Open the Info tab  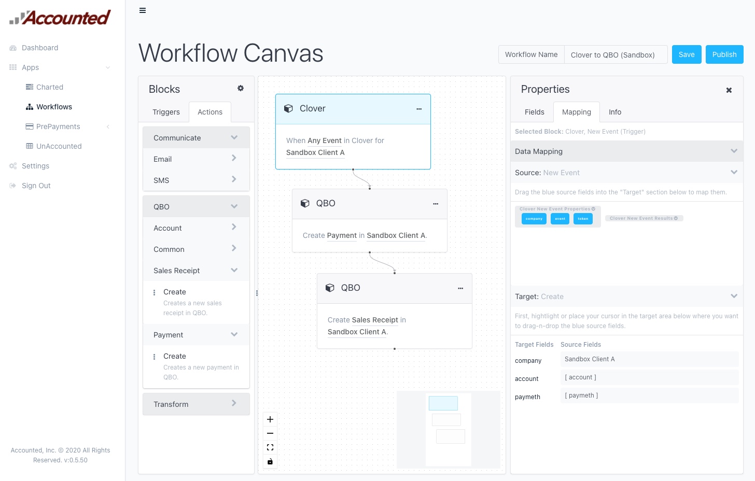pyautogui.click(x=615, y=112)
